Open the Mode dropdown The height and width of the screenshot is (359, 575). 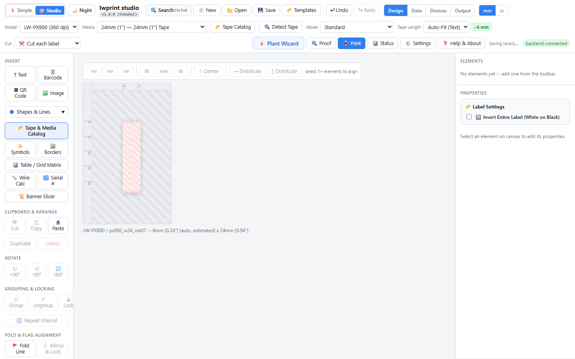(x=357, y=27)
